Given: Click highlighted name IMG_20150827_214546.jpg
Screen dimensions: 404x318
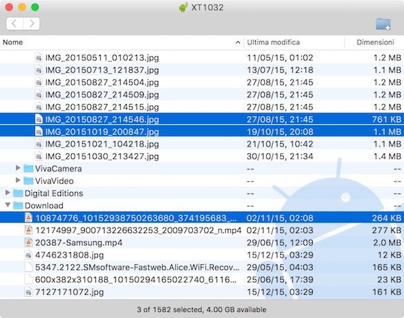Looking at the screenshot, I should pos(102,119).
